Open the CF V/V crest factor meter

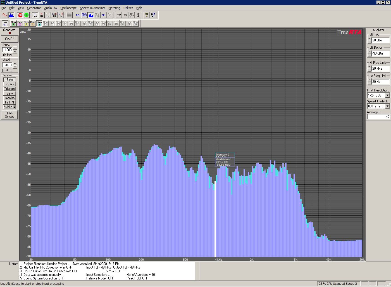(x=132, y=15)
